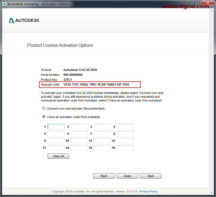Image resolution: width=216 pixels, height=197 pixels.
Task: Close the Autodesk Licensing window
Action: pyautogui.click(x=208, y=3)
